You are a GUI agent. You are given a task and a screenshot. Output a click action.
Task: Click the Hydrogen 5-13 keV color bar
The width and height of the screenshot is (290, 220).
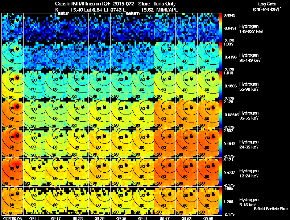click(x=220, y=201)
